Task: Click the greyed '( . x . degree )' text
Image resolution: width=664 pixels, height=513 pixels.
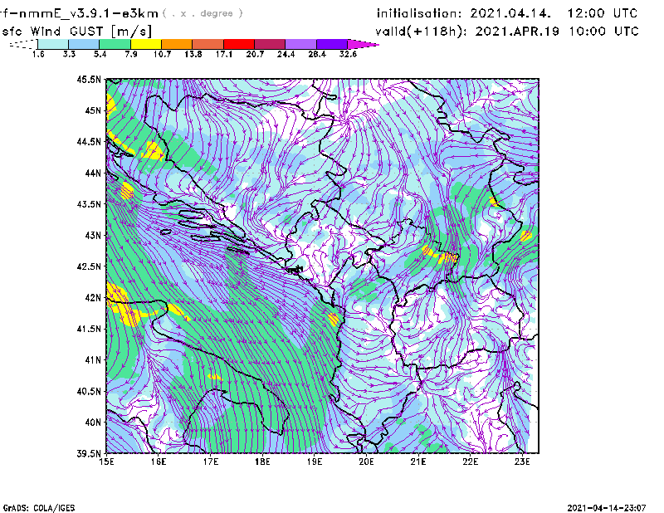Action: [x=203, y=13]
